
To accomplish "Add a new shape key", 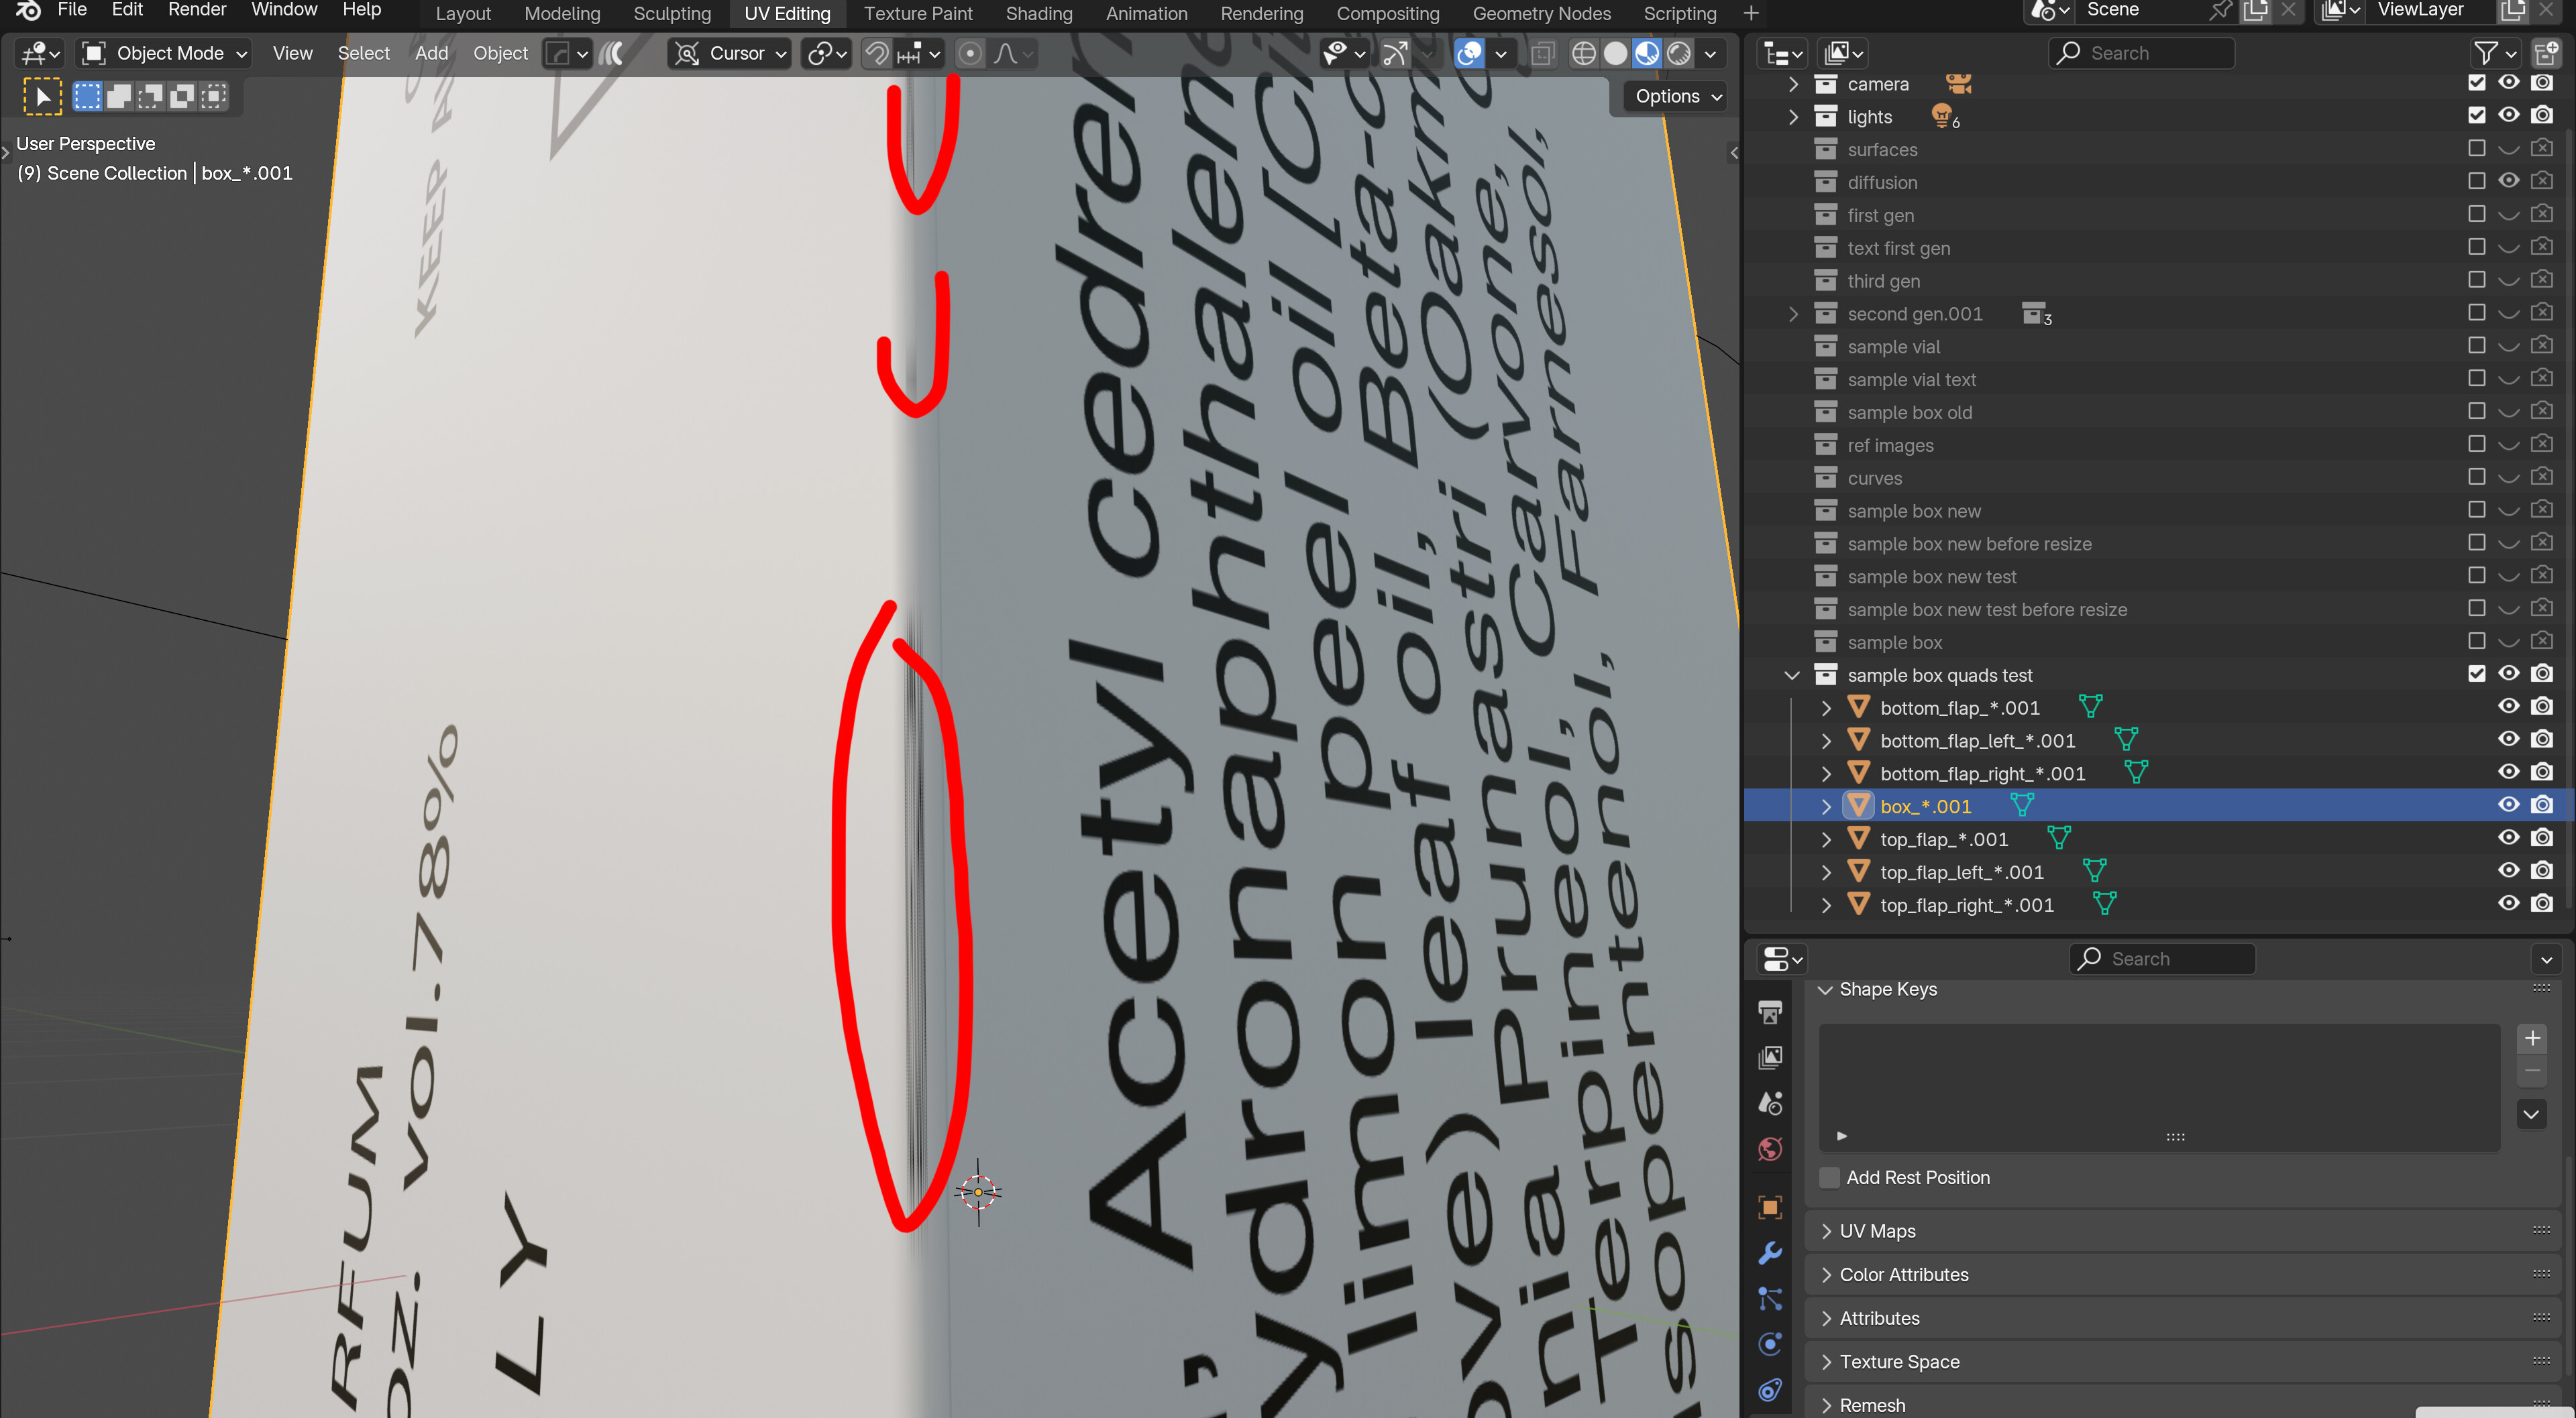I will point(2532,1039).
